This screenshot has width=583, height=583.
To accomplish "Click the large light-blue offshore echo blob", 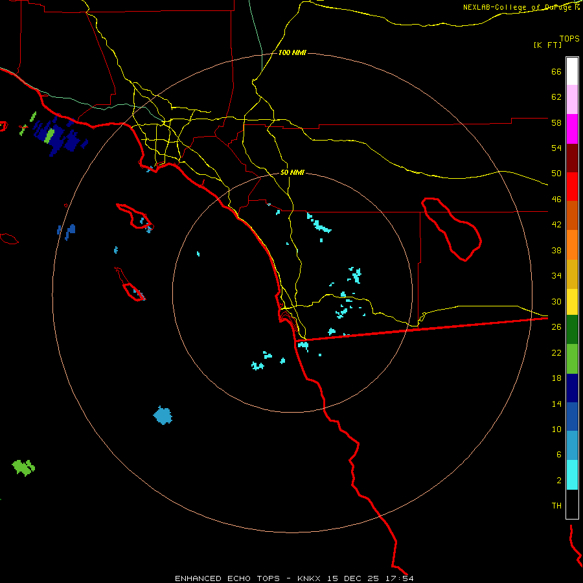I will [163, 415].
